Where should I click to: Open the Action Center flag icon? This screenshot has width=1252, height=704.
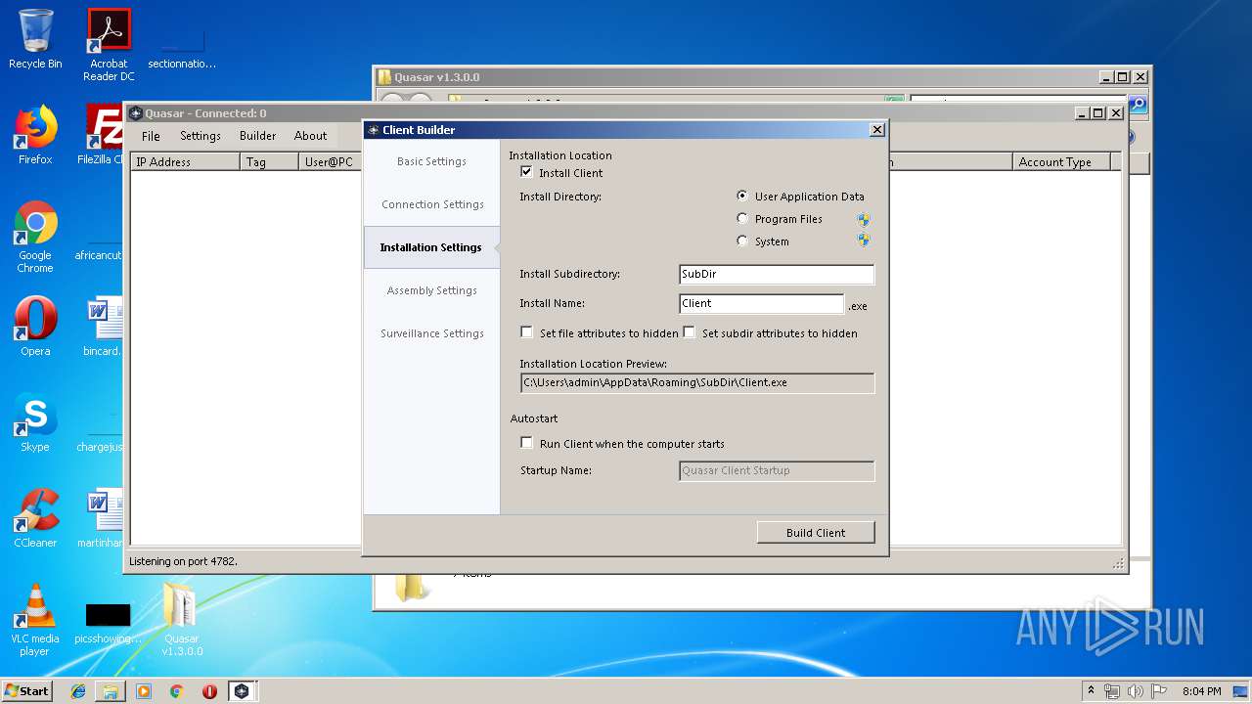pos(1159,691)
